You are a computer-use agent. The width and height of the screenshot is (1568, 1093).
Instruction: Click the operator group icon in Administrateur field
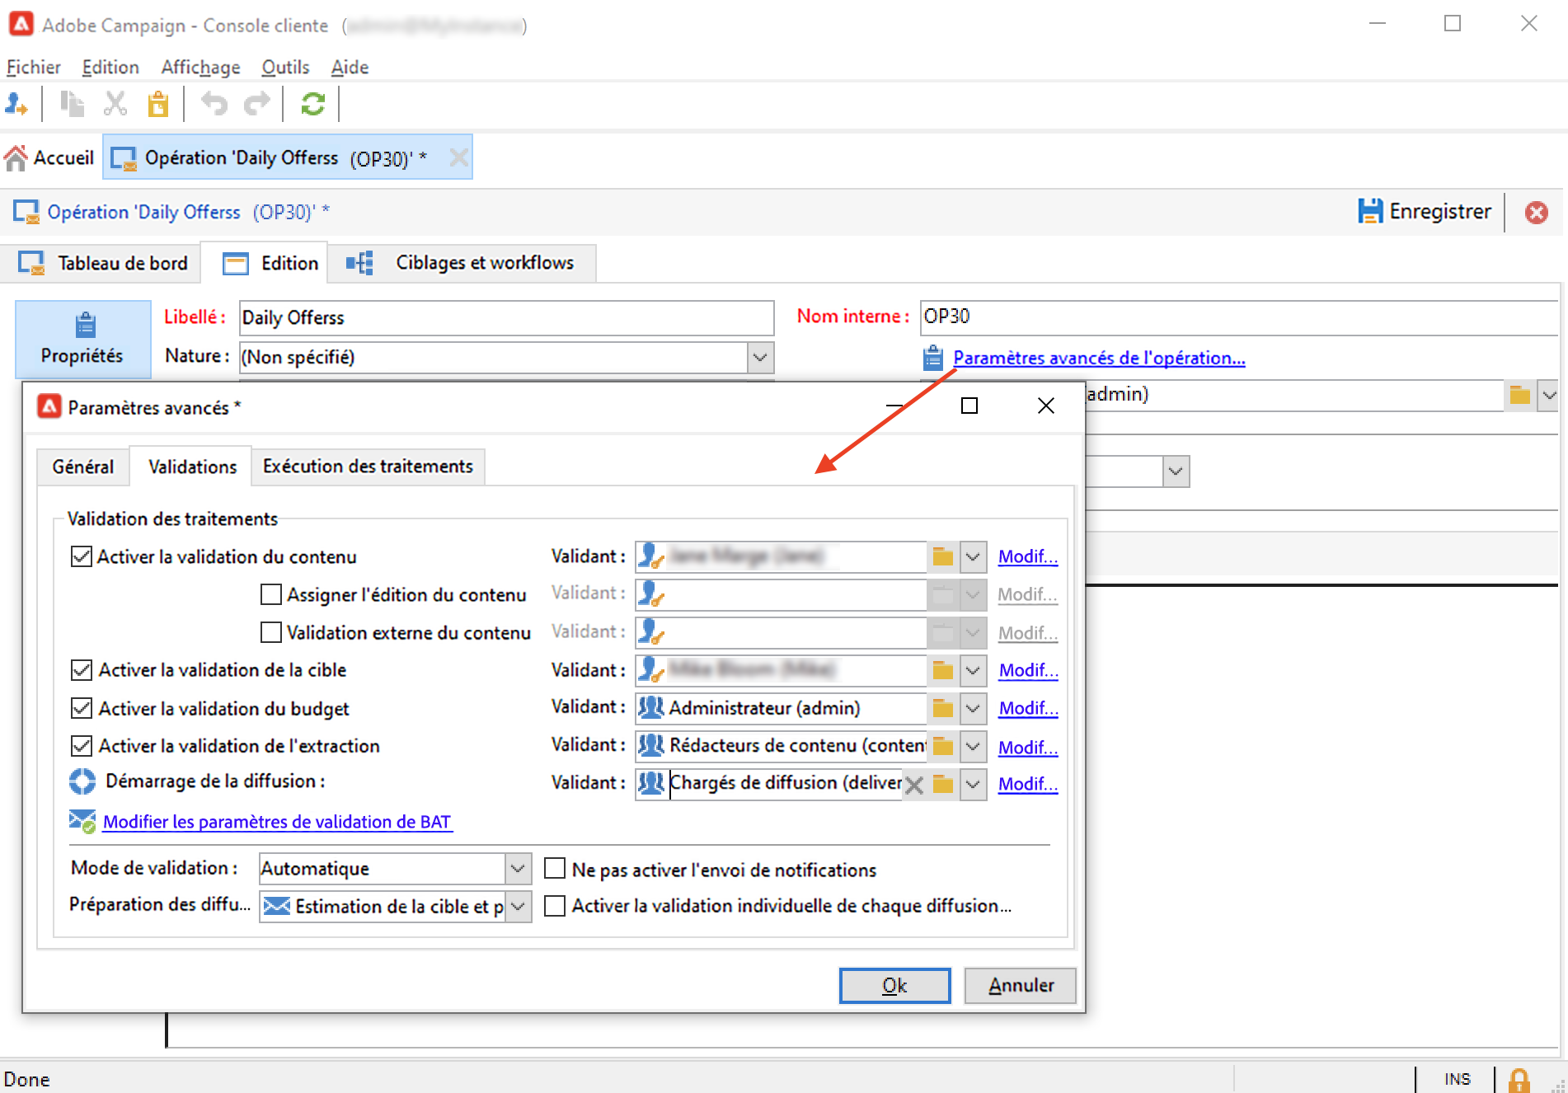click(651, 708)
